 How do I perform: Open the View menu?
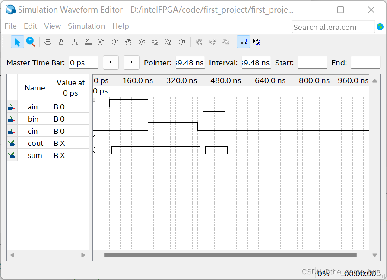tap(53, 26)
